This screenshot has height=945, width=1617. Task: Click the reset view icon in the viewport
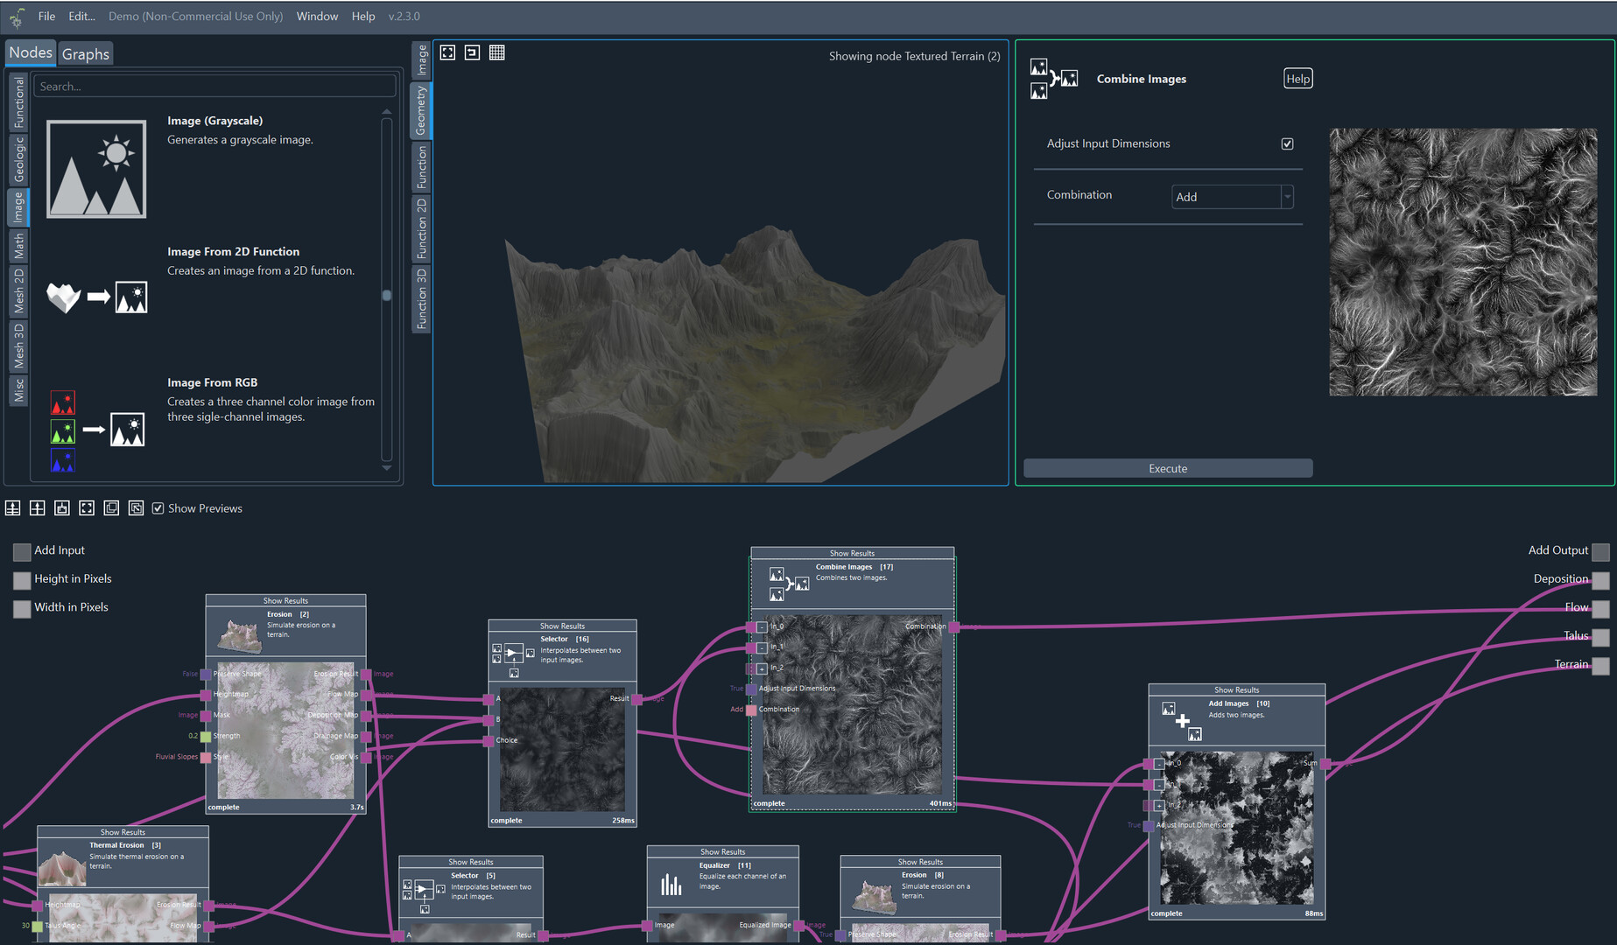(x=472, y=52)
